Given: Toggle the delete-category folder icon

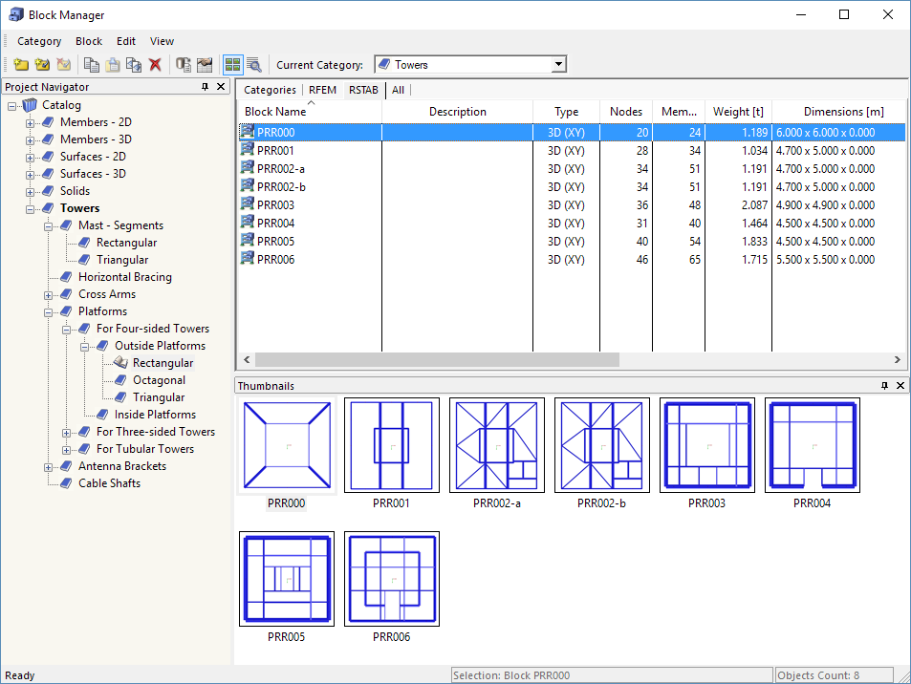Looking at the screenshot, I should pos(64,64).
